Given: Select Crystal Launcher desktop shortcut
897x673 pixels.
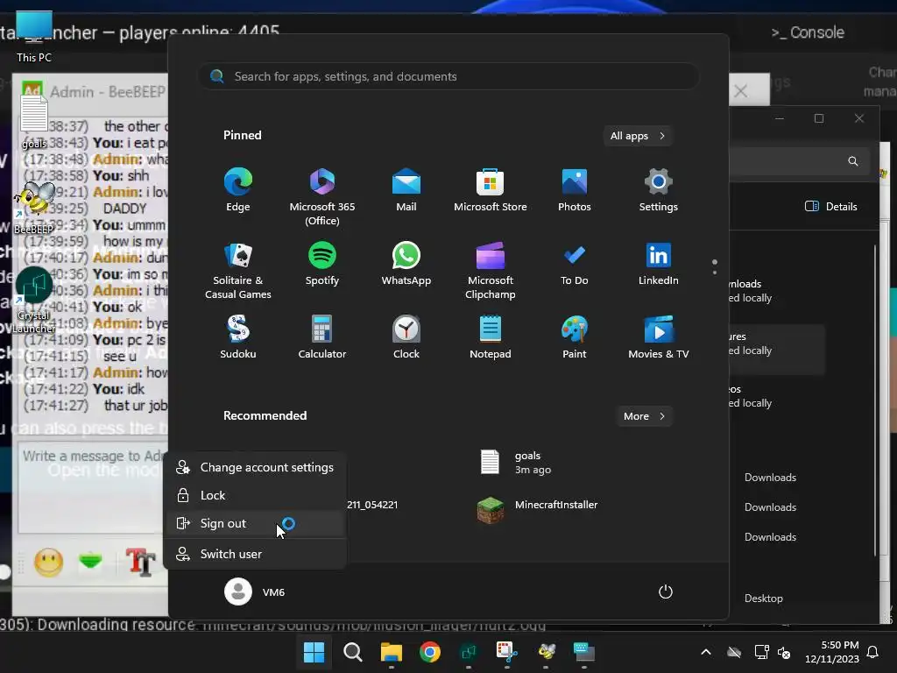Looking at the screenshot, I should (34, 301).
